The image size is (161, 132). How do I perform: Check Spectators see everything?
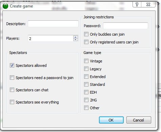click(12, 102)
